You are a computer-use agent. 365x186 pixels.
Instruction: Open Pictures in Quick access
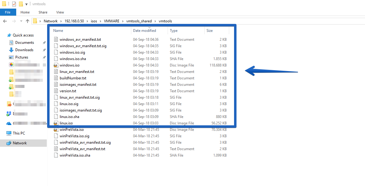22,57
